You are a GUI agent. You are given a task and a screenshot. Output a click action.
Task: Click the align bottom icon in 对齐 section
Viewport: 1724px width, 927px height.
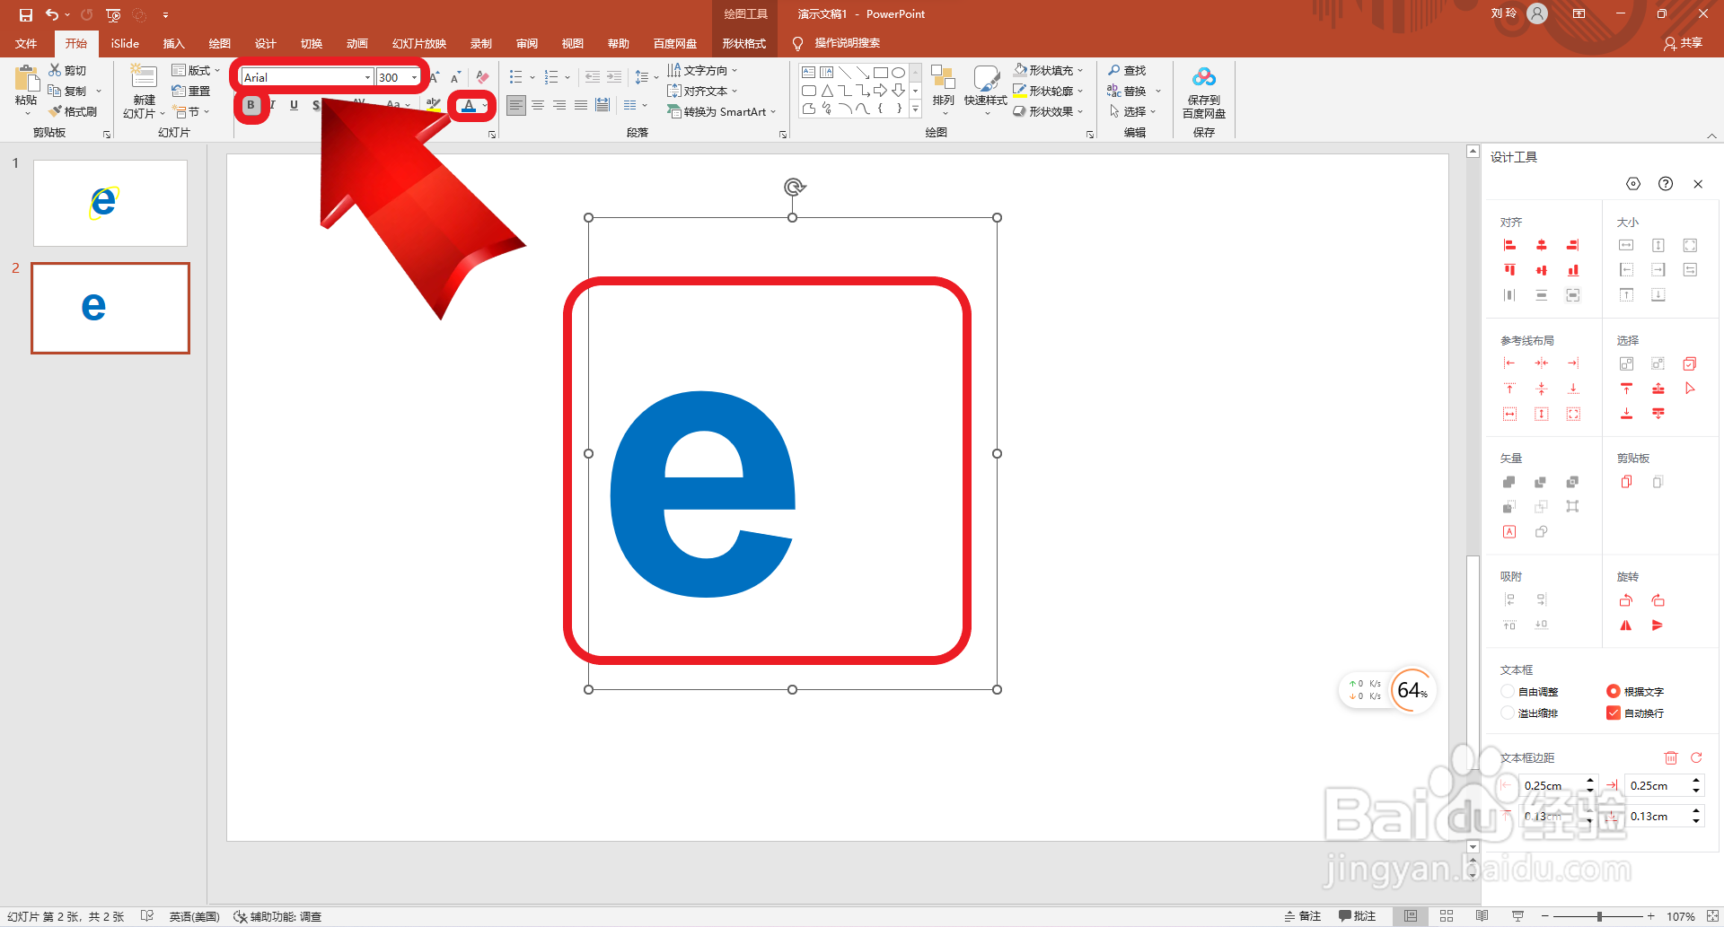[x=1573, y=270]
